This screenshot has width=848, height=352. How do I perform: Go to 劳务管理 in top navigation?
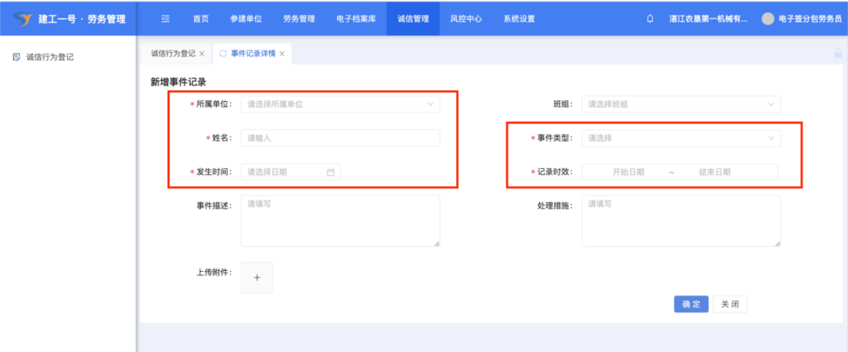299,19
